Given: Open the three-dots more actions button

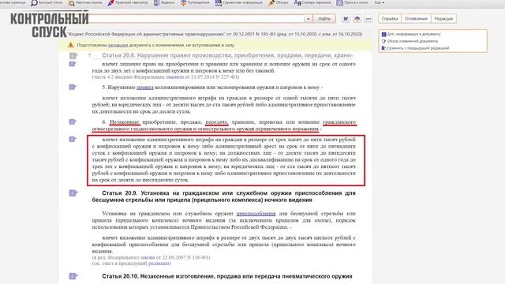Looking at the screenshot, I should pyautogui.click(x=368, y=19).
